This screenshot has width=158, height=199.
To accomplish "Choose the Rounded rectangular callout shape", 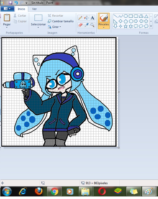I will pyautogui.click(x=136, y=26).
